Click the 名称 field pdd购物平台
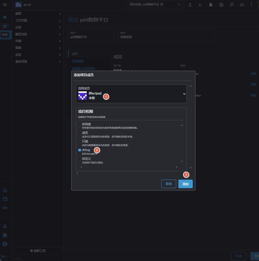Image resolution: width=259 pixels, height=261 pixels. [91, 35]
